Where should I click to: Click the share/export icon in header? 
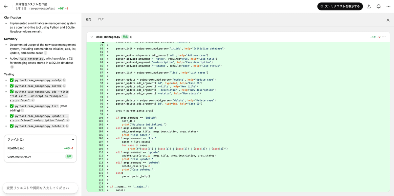[369, 6]
